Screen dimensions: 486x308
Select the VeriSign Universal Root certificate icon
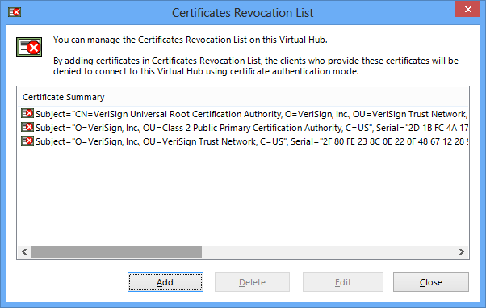click(27, 114)
